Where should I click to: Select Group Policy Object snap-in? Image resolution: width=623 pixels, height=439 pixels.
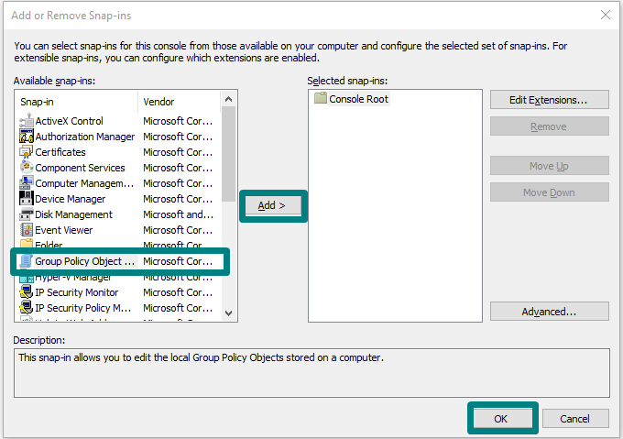(x=84, y=261)
